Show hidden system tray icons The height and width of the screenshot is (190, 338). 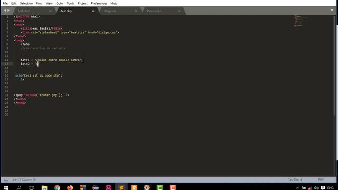click(x=297, y=188)
